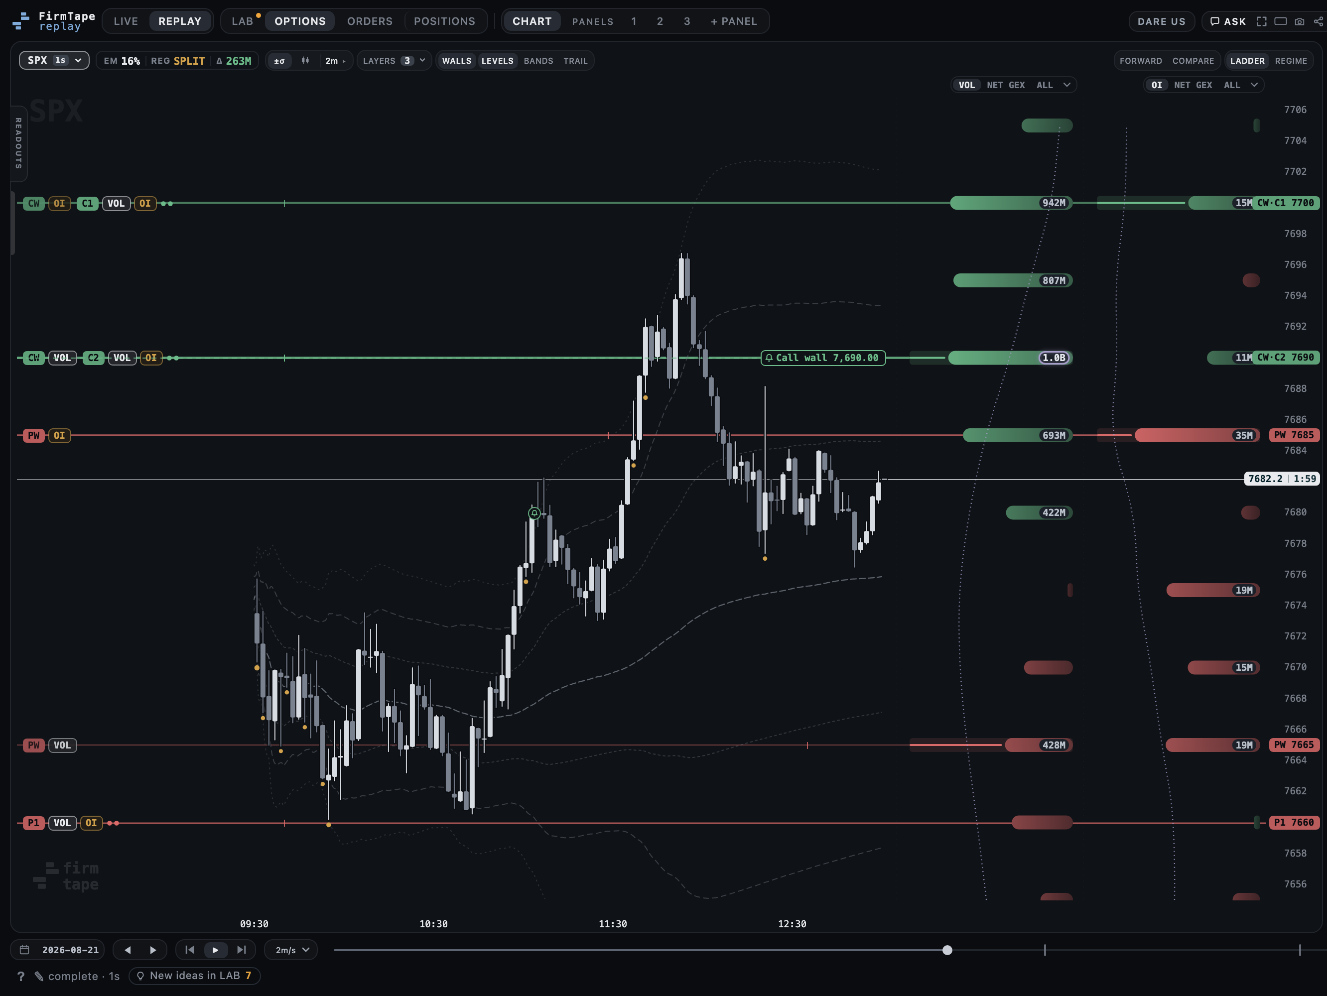Open the calendar date picker icon

[24, 950]
